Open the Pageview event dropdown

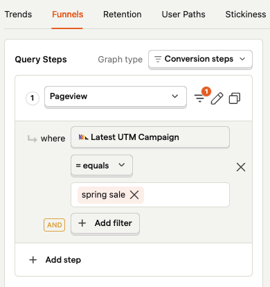[x=116, y=96]
